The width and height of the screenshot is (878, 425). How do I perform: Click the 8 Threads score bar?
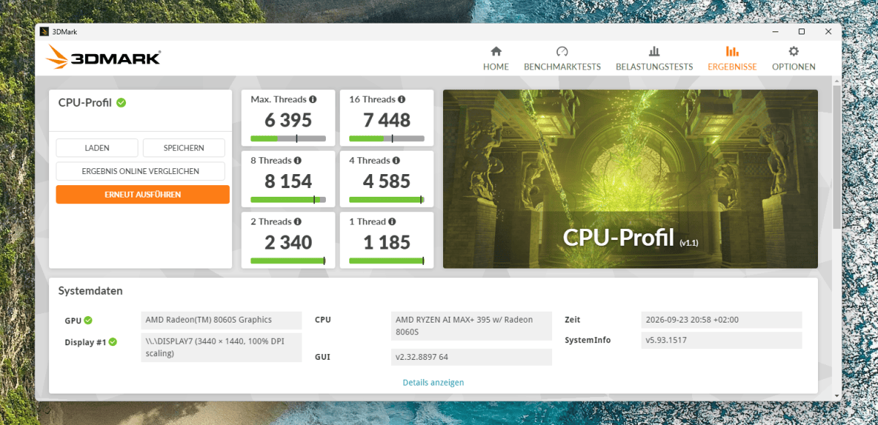(x=289, y=200)
